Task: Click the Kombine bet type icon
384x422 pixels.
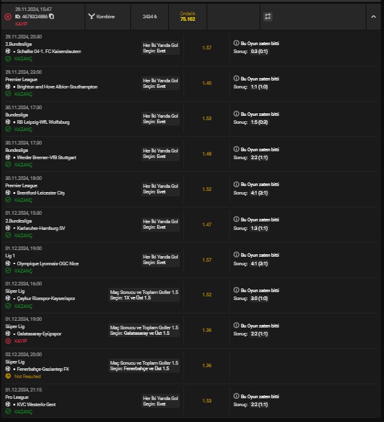Action: [x=91, y=16]
